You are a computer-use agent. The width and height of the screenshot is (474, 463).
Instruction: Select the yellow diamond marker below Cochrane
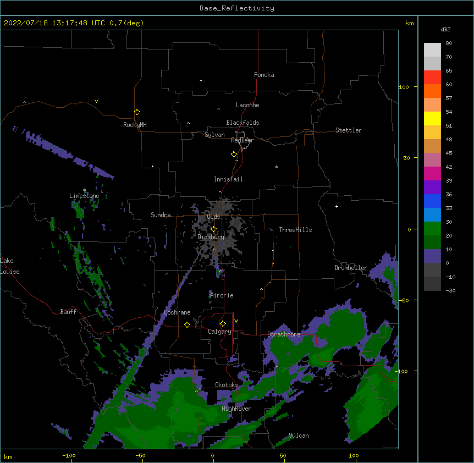[x=187, y=324]
